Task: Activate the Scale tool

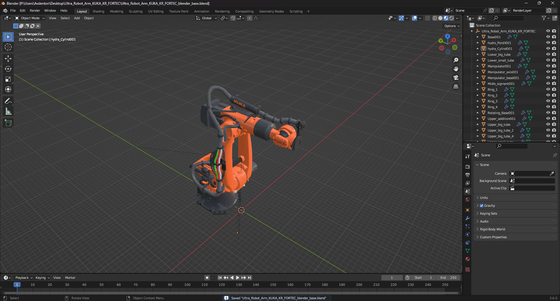Action: pyautogui.click(x=8, y=79)
